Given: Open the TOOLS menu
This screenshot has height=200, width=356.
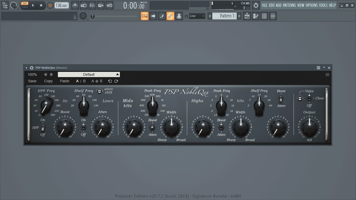Looking at the screenshot, I should (323, 5).
